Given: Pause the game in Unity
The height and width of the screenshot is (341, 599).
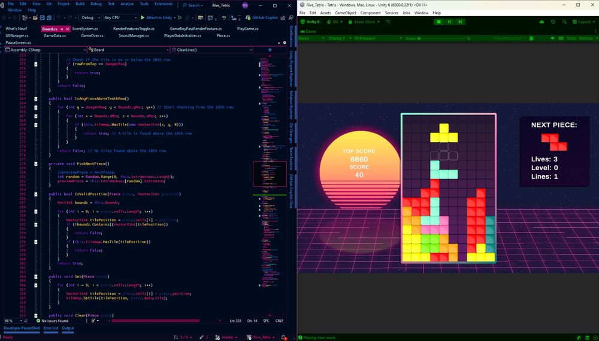Looking at the screenshot, I should click(x=449, y=22).
